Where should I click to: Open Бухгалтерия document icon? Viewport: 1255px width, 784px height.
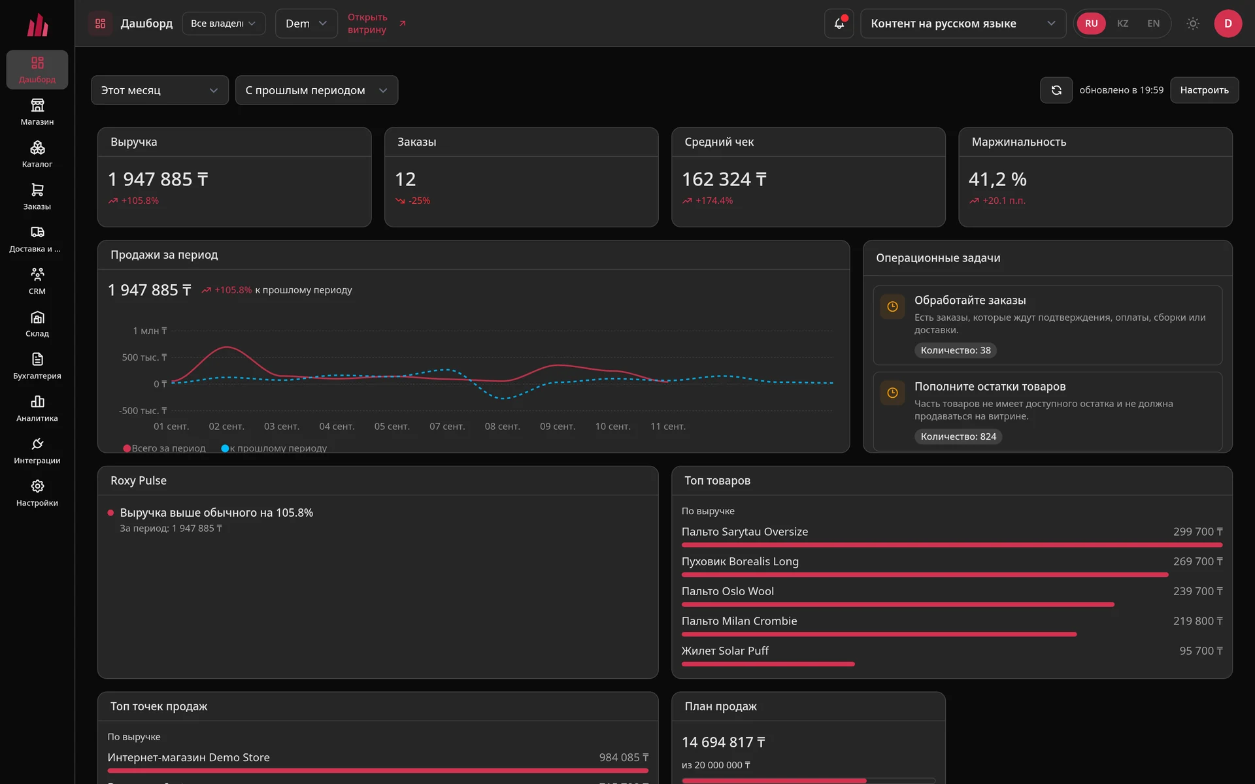(x=37, y=359)
